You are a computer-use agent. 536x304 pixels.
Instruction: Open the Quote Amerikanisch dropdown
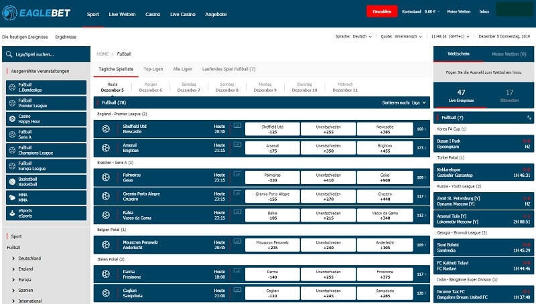401,37
